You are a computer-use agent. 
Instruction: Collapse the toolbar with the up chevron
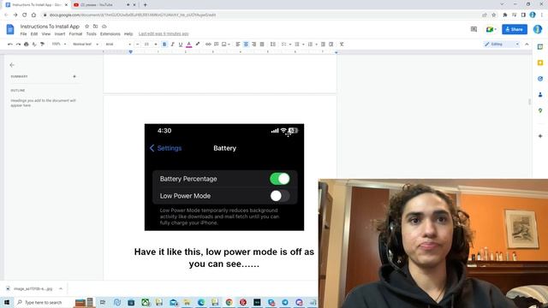(527, 44)
